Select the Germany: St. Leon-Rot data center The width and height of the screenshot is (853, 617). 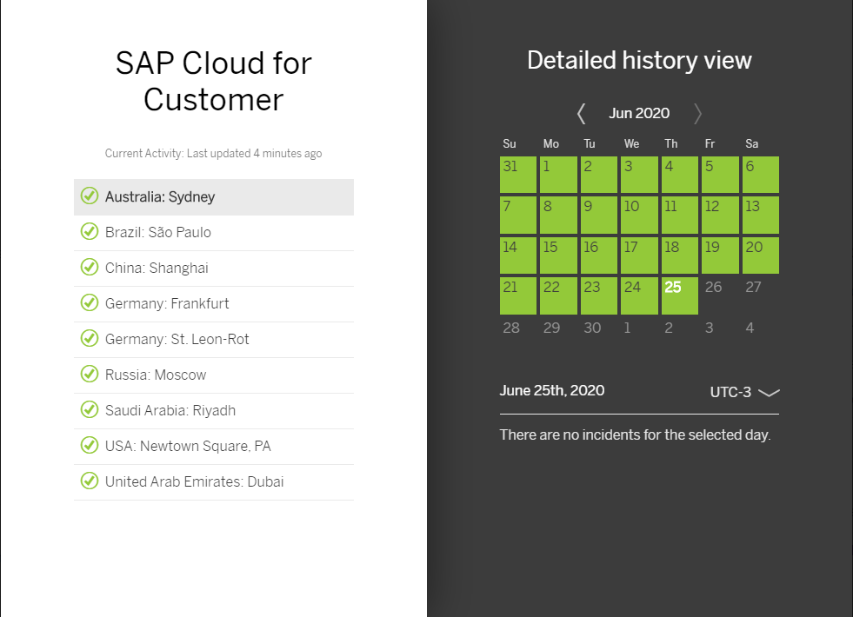214,340
